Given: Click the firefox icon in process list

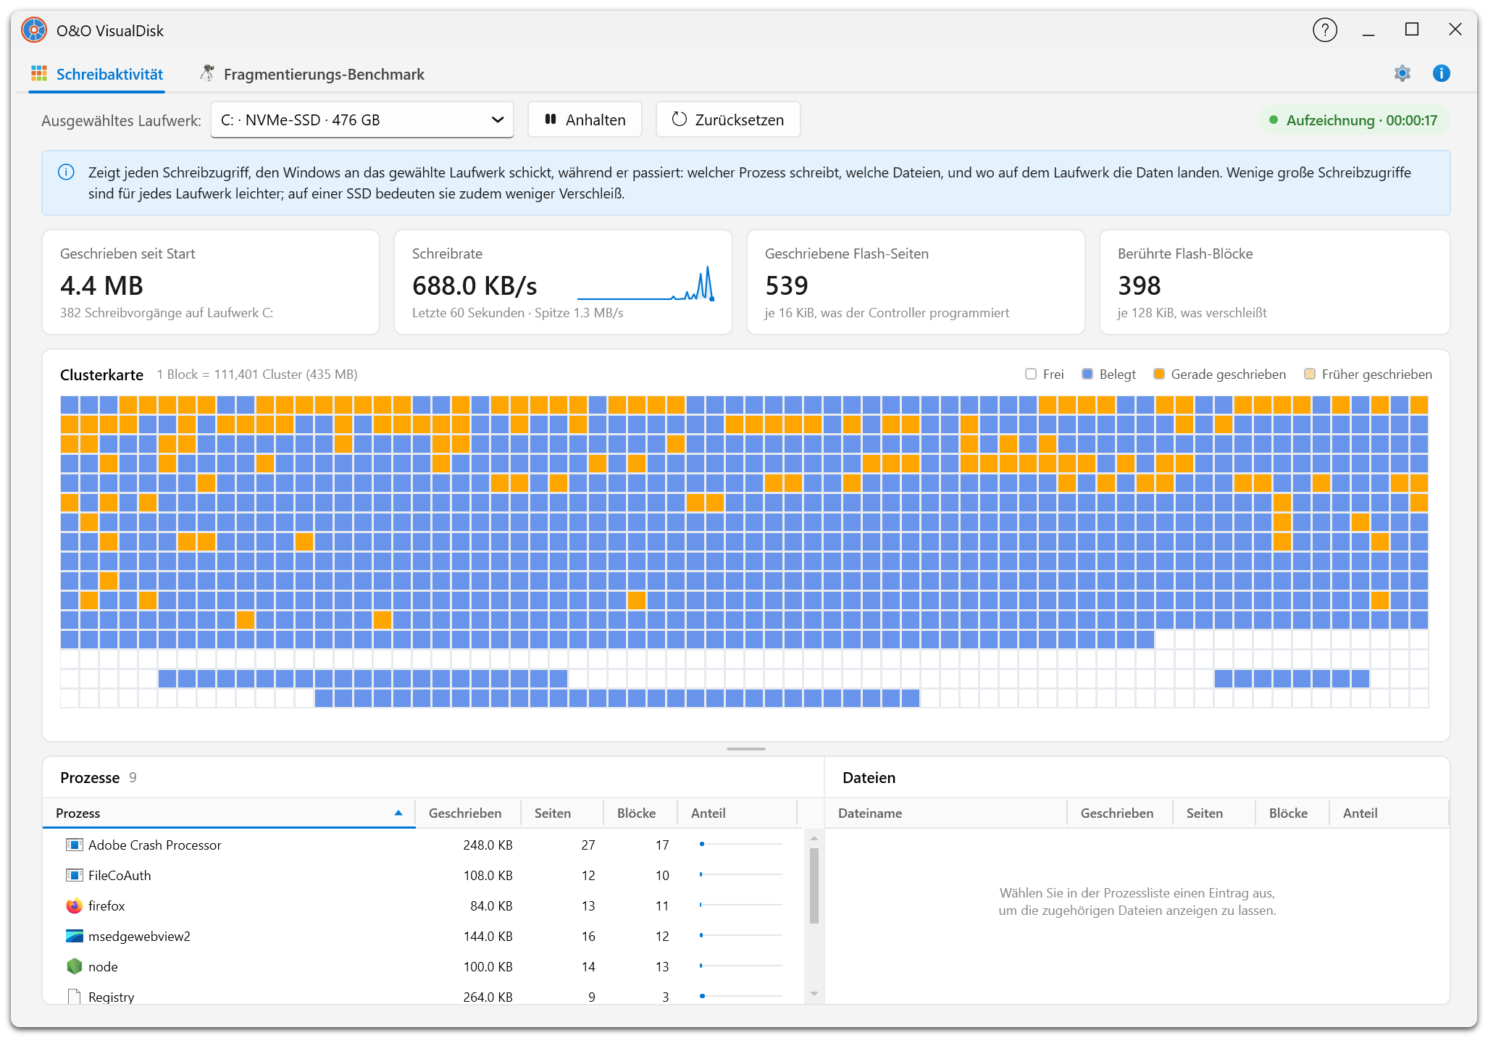Looking at the screenshot, I should [x=74, y=905].
